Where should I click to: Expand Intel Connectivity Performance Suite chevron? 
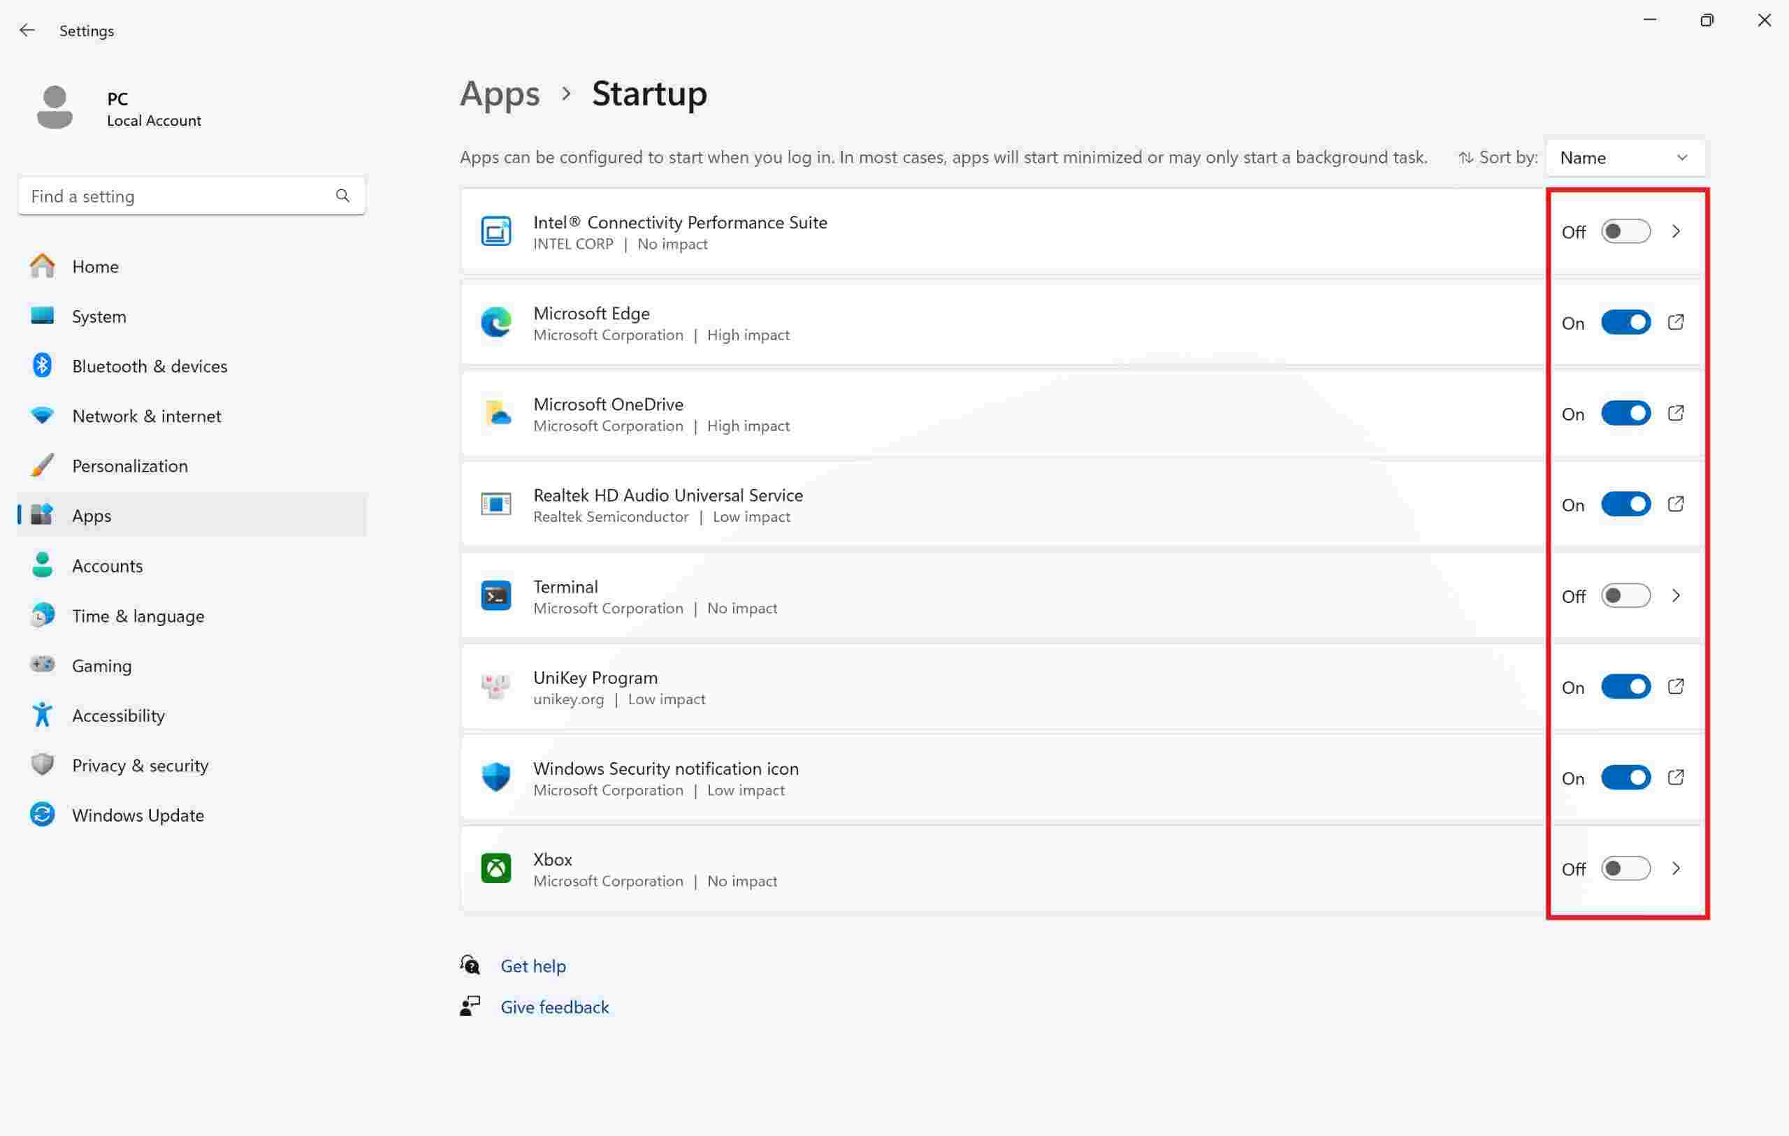coord(1675,232)
